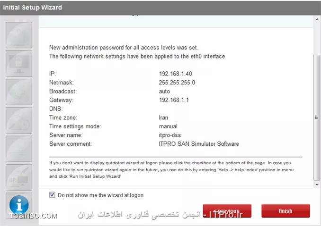Click the scrollbar up arrow
Screen dimensions: 321x226
[317, 20]
